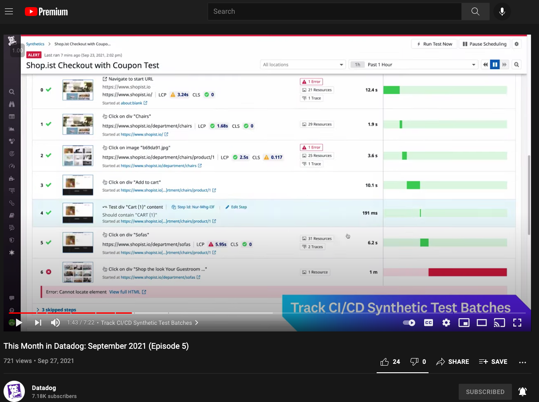
Task: Click the SUBSCRIBED button
Action: pyautogui.click(x=485, y=392)
